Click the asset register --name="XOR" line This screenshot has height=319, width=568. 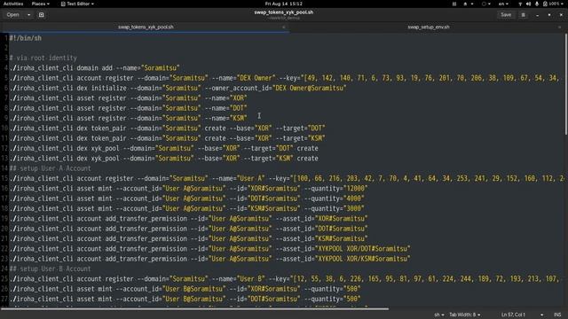tap(128, 98)
